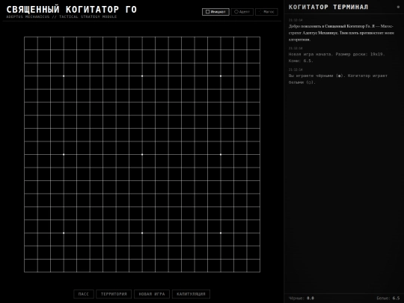Click the КОГИТАТОР ТЕРМИНАЛ heading

[x=328, y=7]
